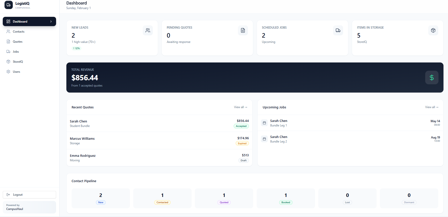The width and height of the screenshot is (448, 217).
Task: Expand the Dashboard chevron arrow in sidebar
Action: coord(51,22)
